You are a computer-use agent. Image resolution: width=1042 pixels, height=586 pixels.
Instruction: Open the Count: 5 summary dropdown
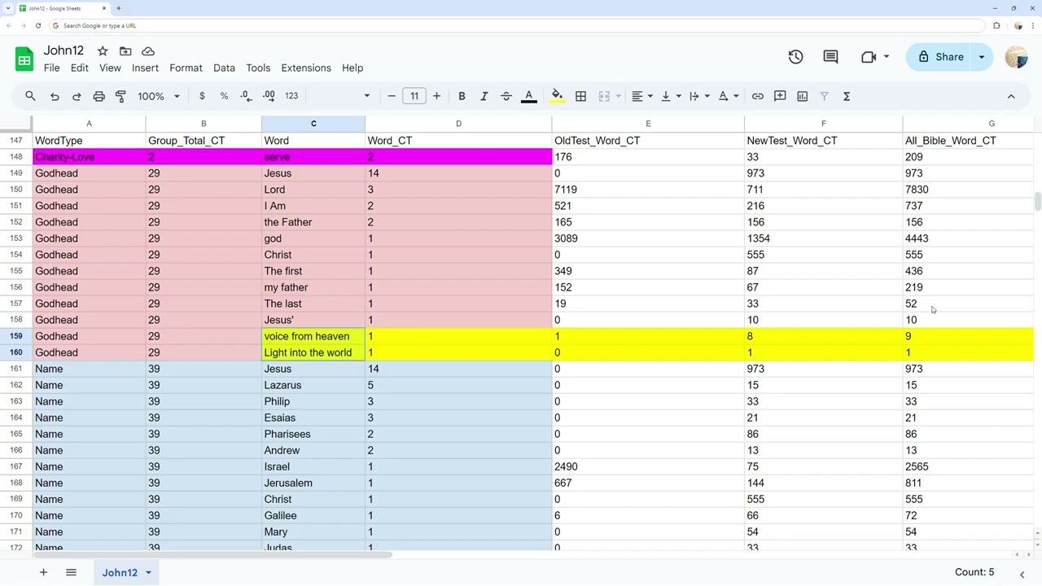pyautogui.click(x=974, y=572)
